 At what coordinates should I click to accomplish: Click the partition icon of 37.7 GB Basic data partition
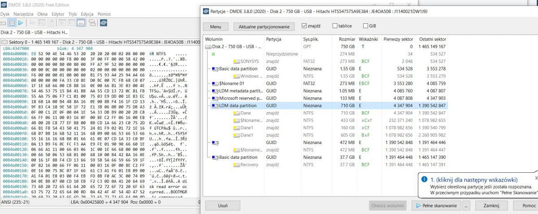coord(214,157)
